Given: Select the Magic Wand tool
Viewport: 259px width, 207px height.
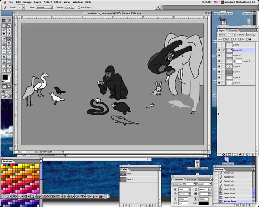Looking at the screenshot, I should tap(9, 29).
